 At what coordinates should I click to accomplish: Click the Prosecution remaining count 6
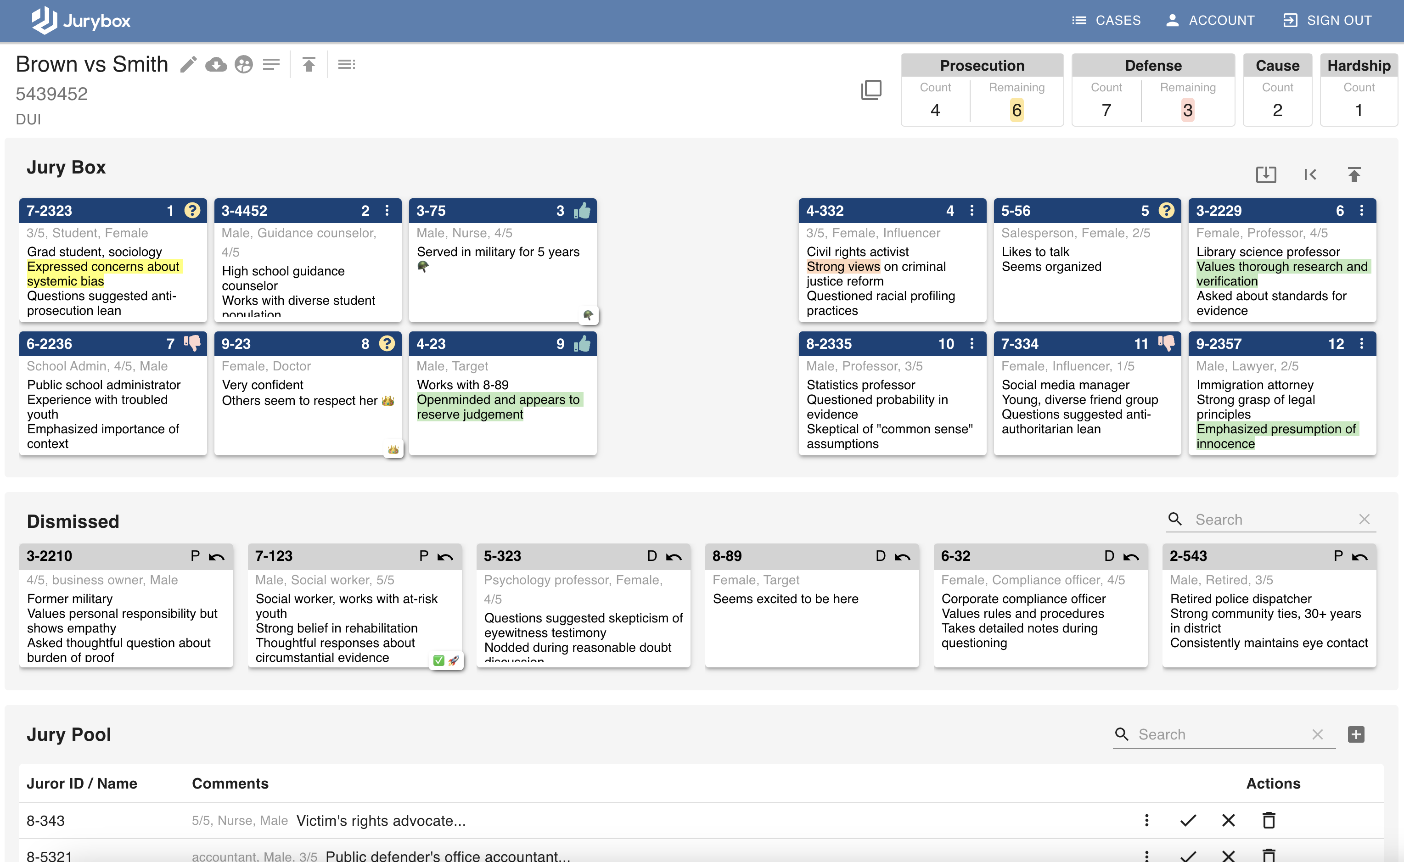point(1016,110)
